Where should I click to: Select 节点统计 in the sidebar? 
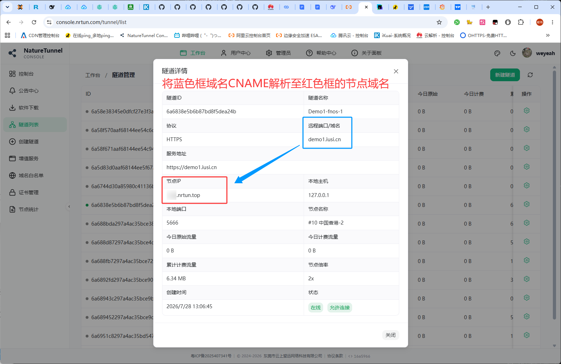(35, 209)
